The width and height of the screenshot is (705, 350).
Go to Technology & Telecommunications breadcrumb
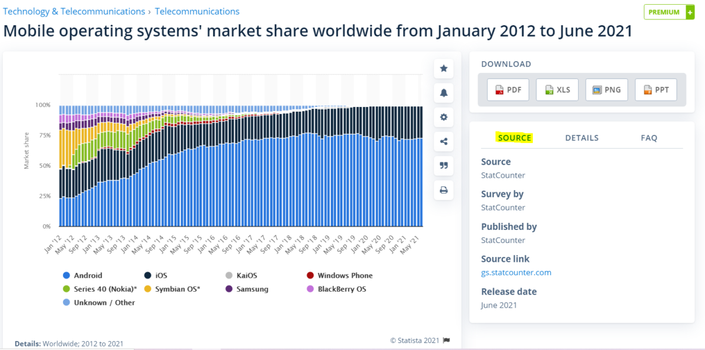pyautogui.click(x=74, y=11)
